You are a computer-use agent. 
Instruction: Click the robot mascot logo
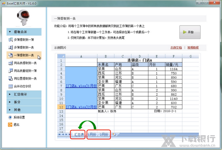[23, 17]
